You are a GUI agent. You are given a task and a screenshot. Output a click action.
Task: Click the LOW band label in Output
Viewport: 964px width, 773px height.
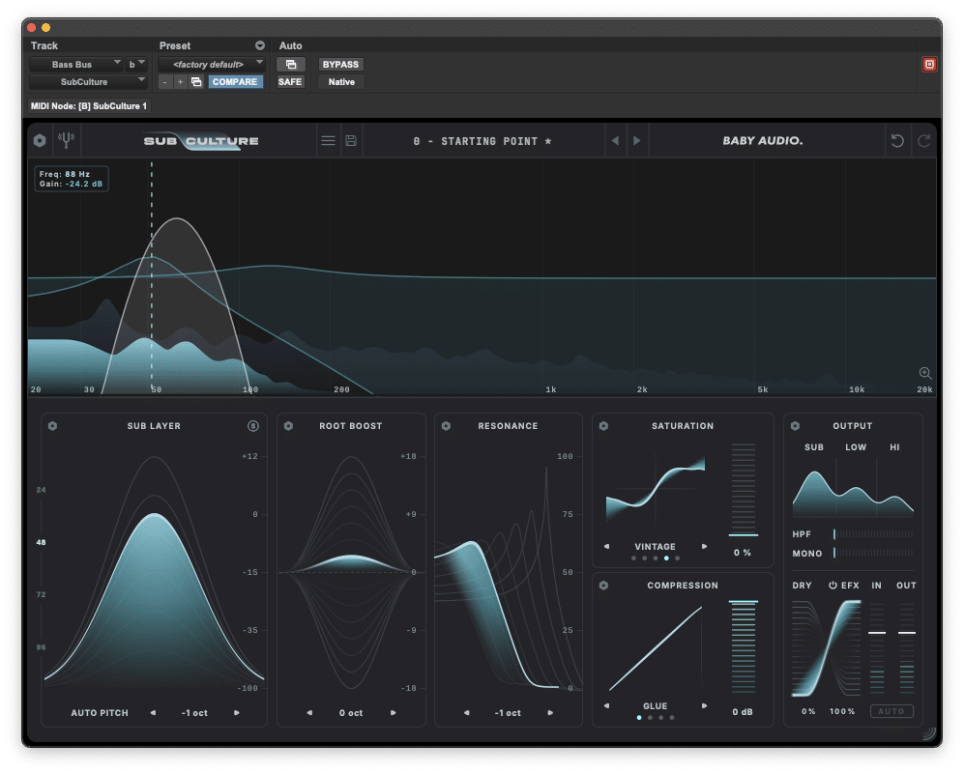(856, 447)
